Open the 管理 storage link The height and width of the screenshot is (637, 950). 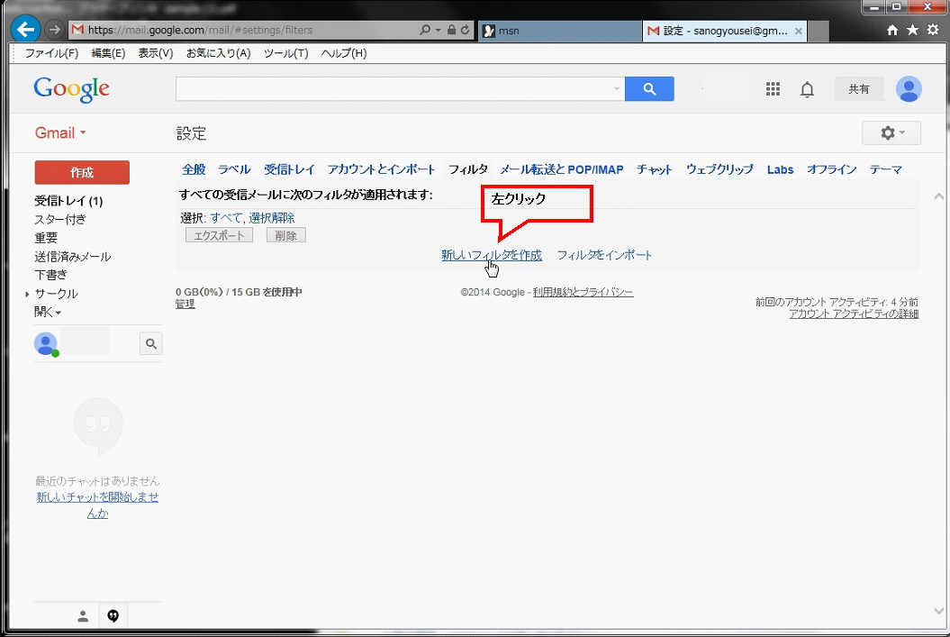(x=185, y=304)
